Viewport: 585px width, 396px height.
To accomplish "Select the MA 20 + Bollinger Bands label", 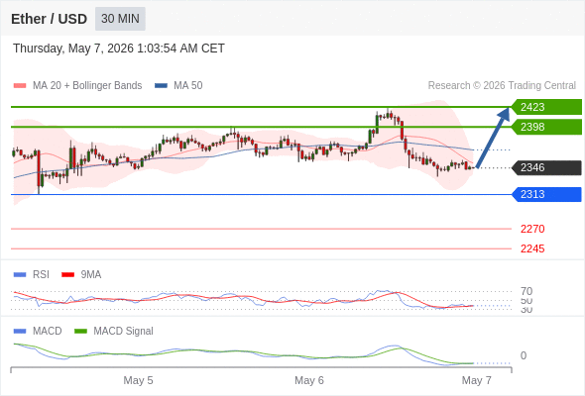I will tap(87, 86).
